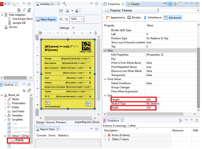
Task: Open the compile options dropdown arrow
Action: pyautogui.click(x=72, y=11)
